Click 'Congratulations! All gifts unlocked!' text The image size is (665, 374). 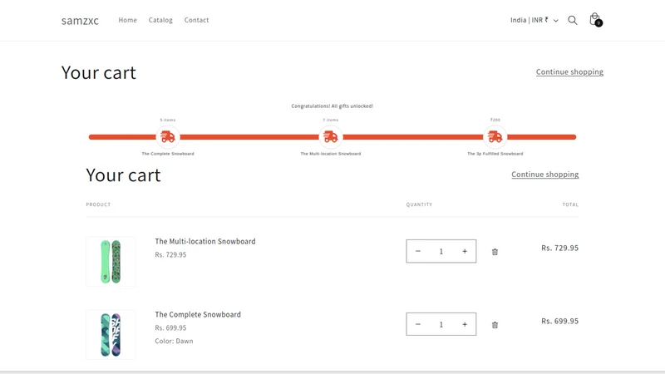pyautogui.click(x=332, y=106)
